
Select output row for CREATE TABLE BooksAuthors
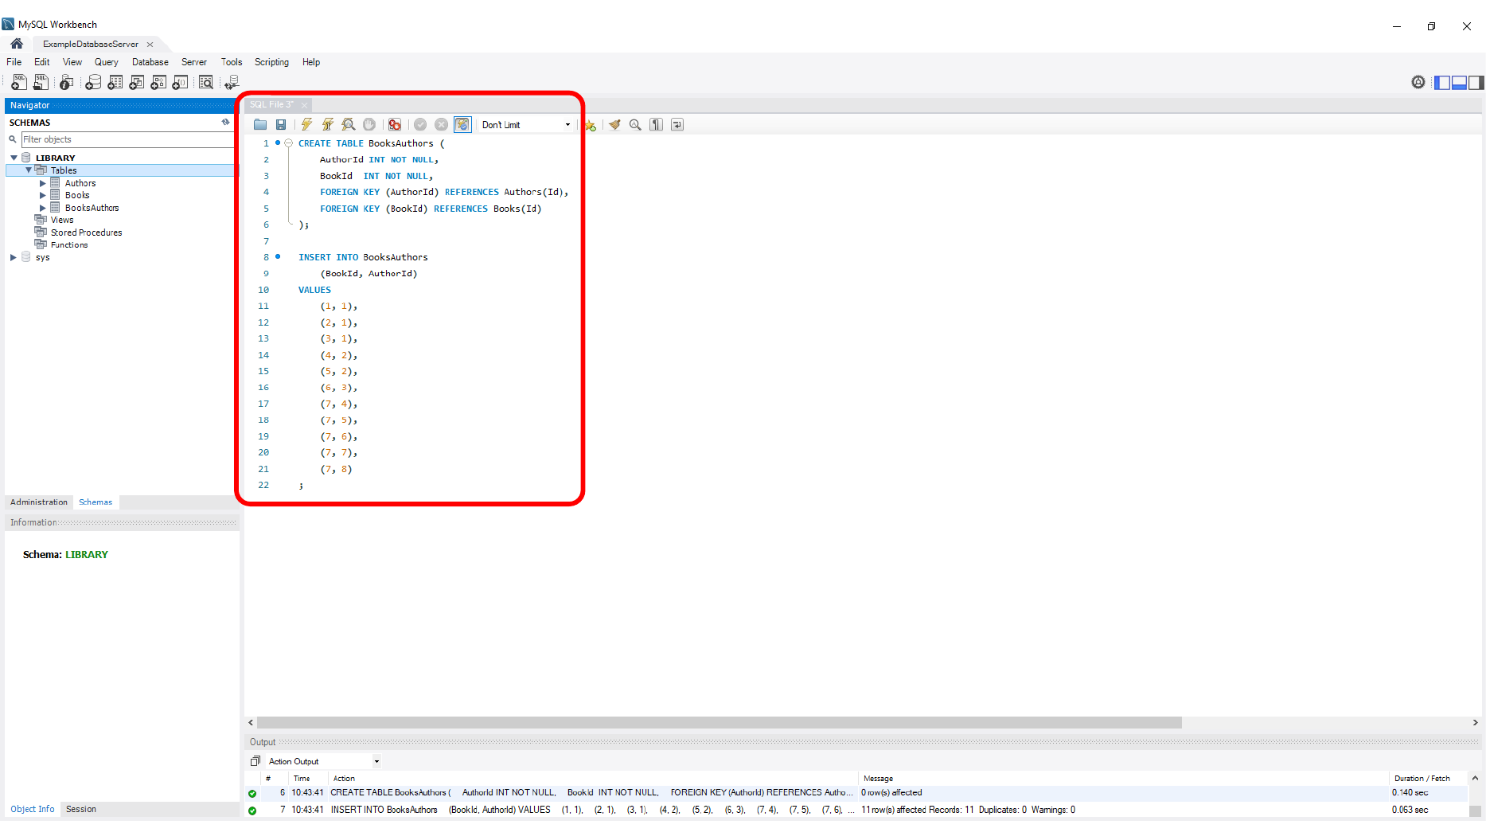coord(856,792)
